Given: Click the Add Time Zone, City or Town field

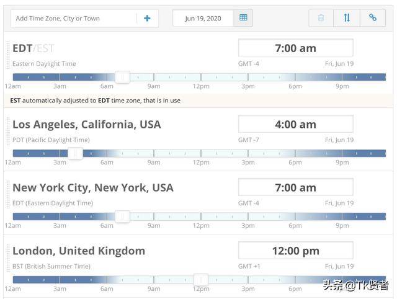Looking at the screenshot, I should (x=74, y=19).
